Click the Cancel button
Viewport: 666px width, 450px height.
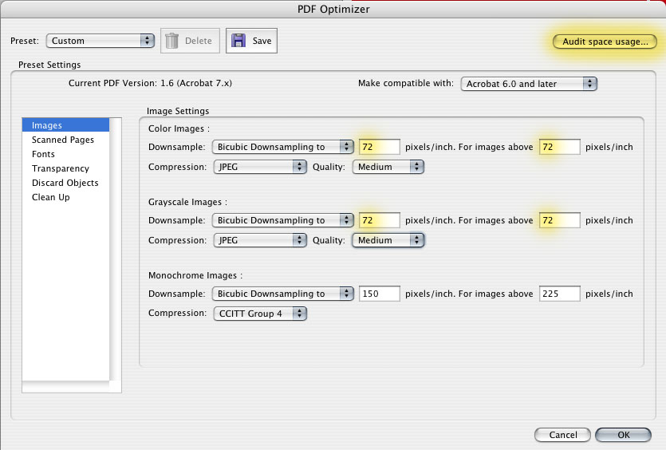click(562, 435)
